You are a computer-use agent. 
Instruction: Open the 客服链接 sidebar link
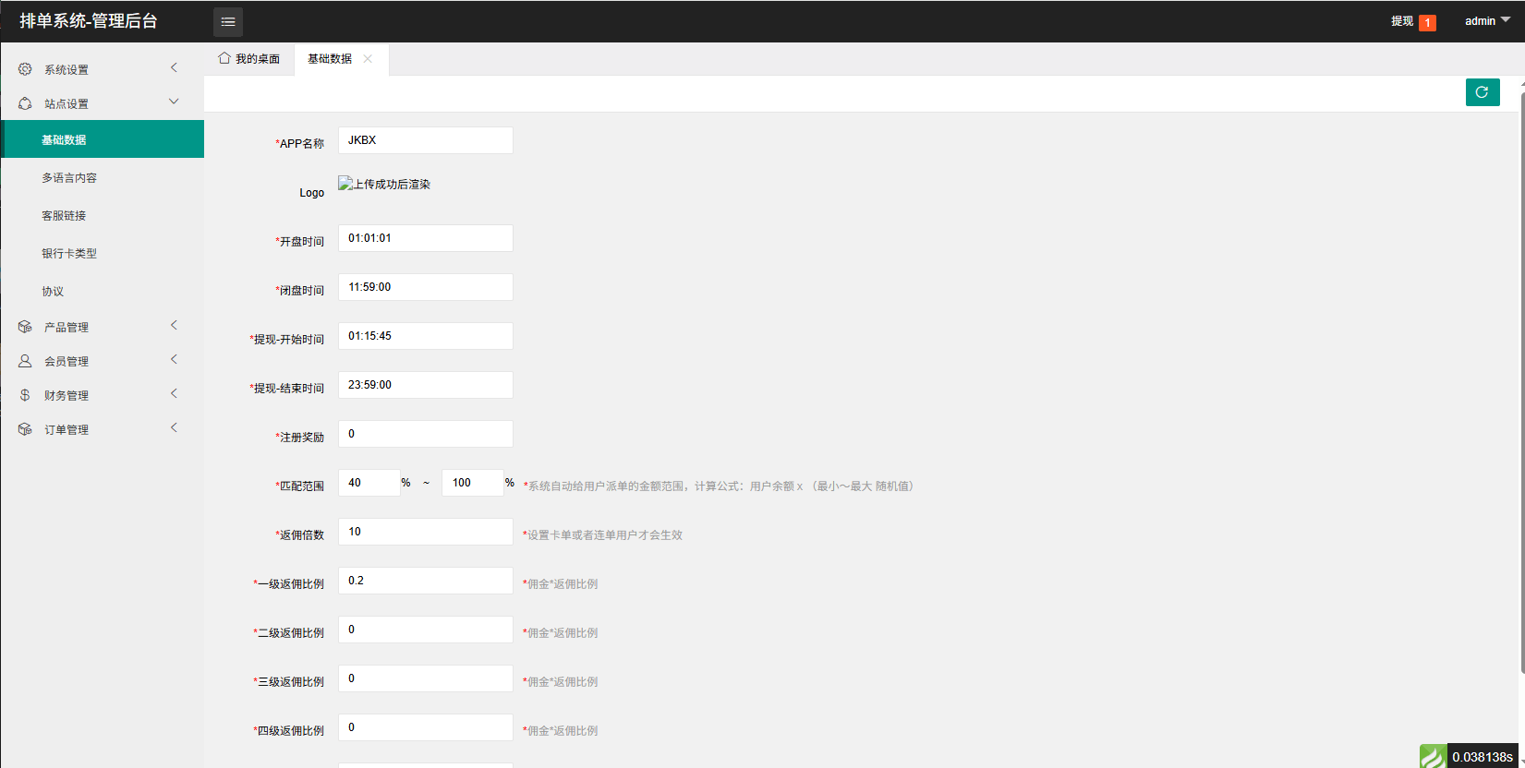(64, 216)
